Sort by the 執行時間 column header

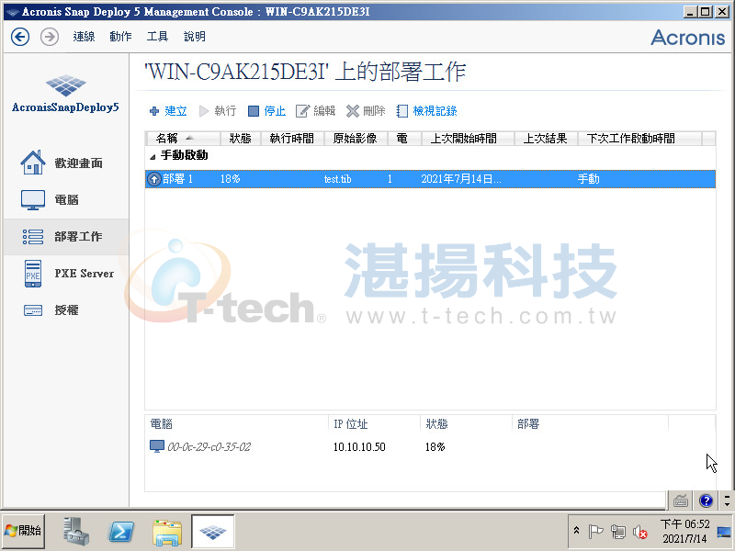click(292, 139)
